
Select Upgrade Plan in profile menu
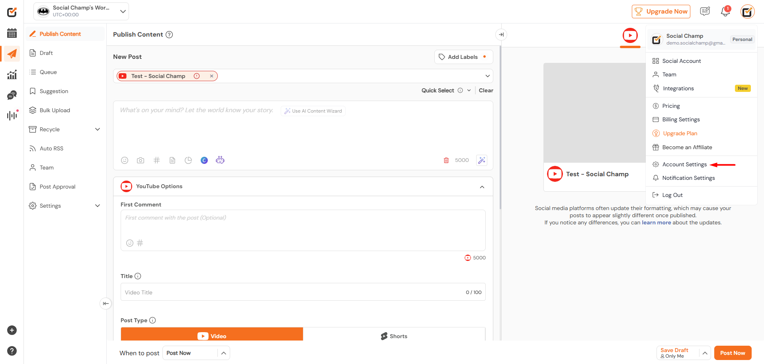[x=680, y=133]
